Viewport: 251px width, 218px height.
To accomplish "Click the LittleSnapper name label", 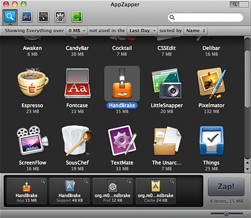I will click(x=166, y=106).
